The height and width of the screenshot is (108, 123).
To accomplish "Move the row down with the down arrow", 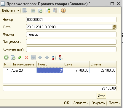I will [x=47, y=57].
